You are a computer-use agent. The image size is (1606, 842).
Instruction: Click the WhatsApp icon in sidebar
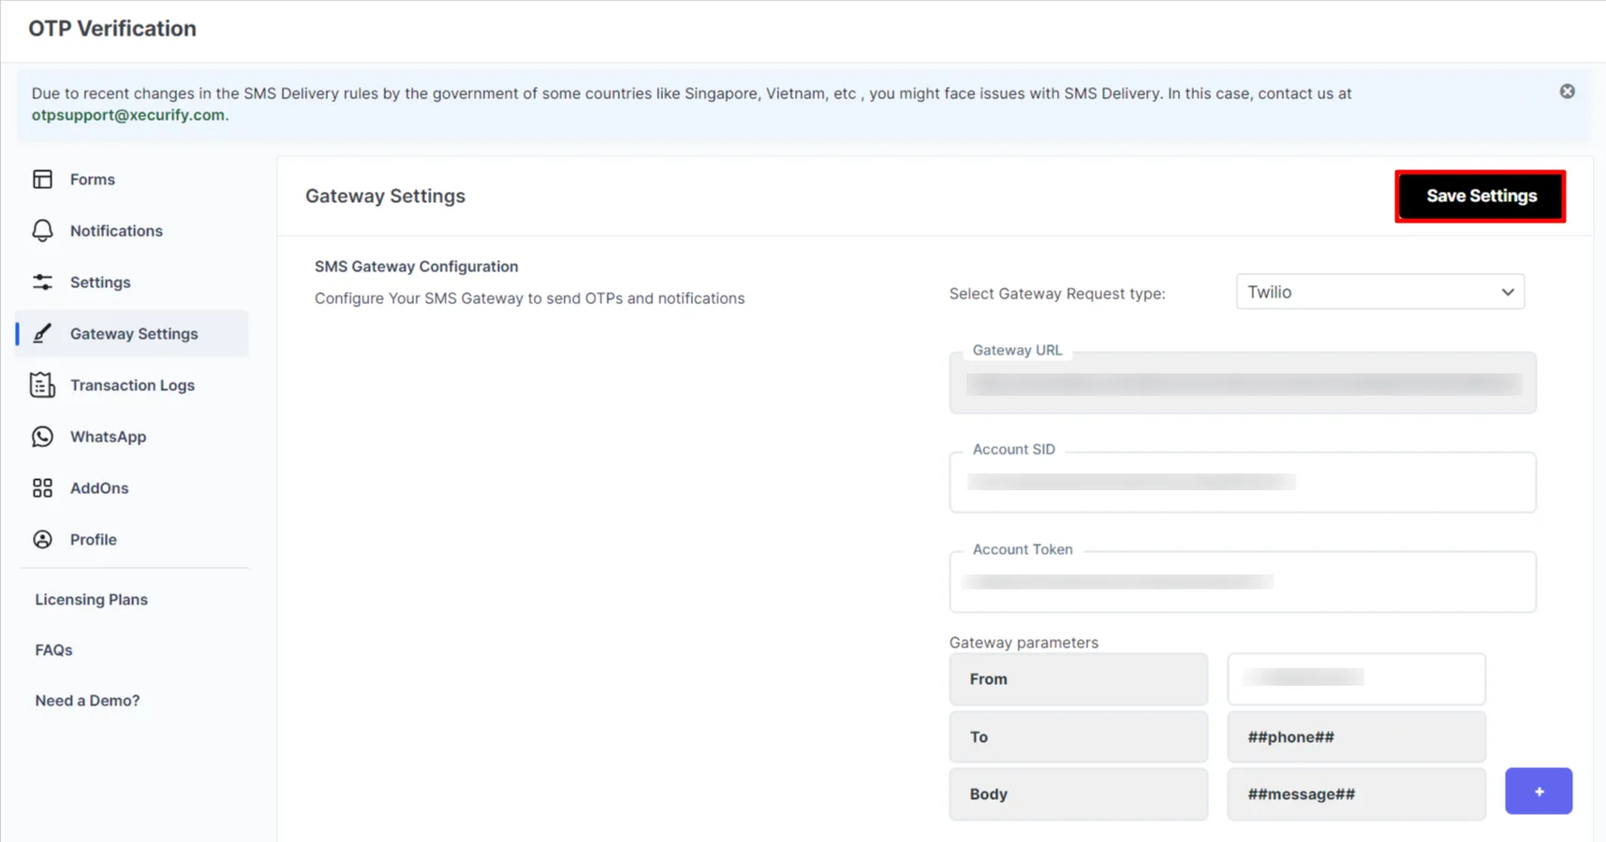click(43, 436)
